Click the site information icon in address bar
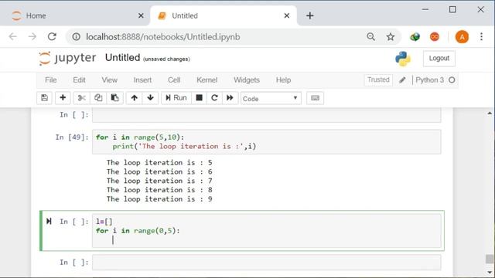 [x=77, y=37]
